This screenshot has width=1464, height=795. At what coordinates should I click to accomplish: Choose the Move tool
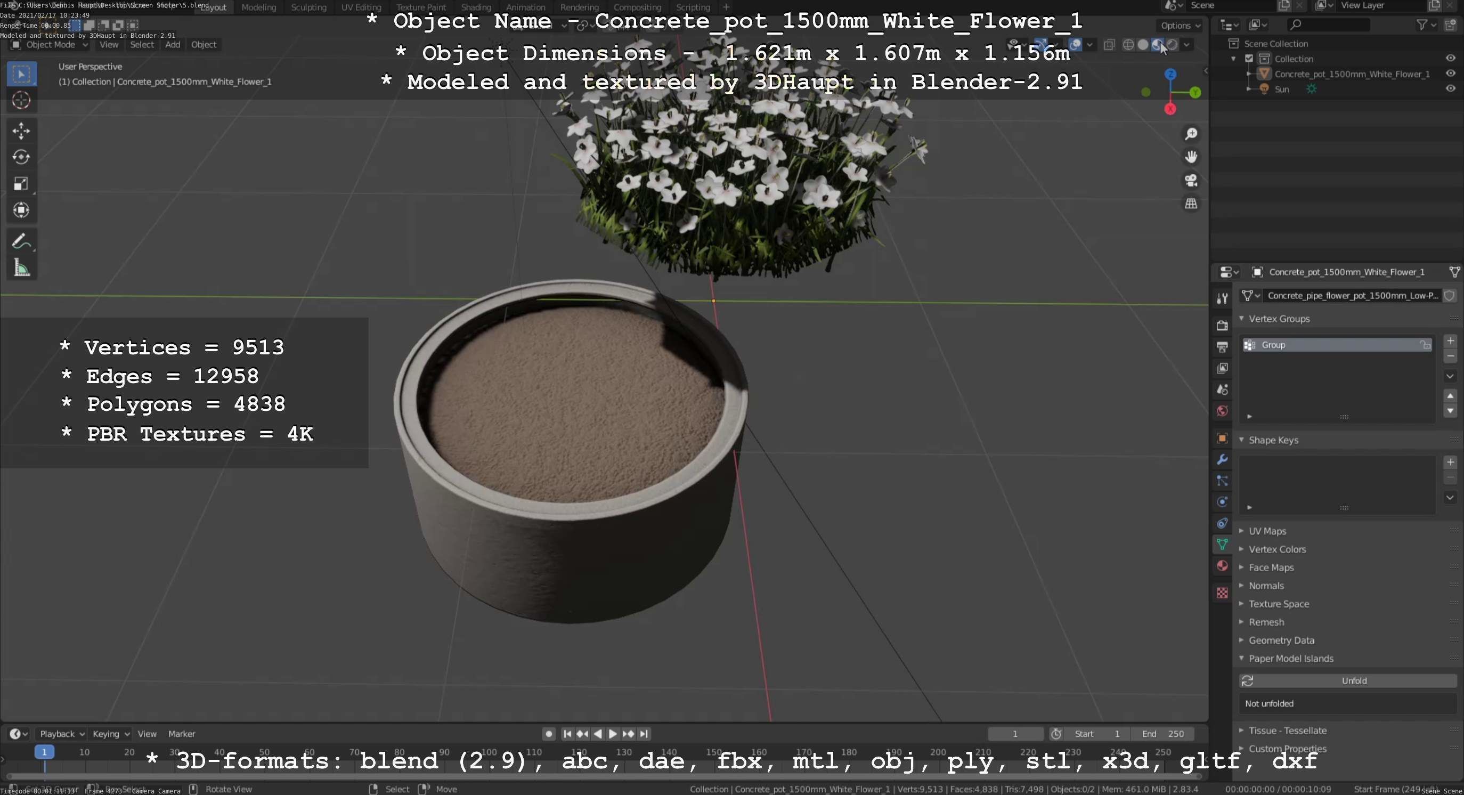pos(22,131)
